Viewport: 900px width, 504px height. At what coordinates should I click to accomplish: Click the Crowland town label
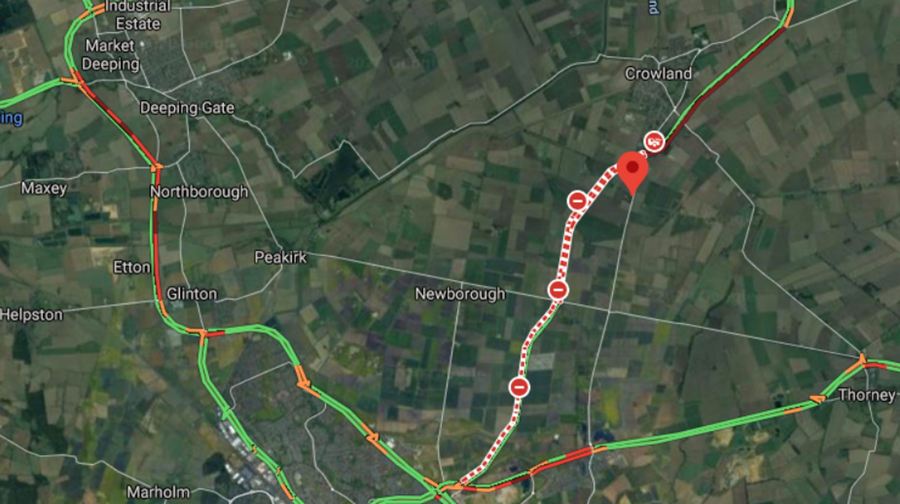tap(658, 74)
